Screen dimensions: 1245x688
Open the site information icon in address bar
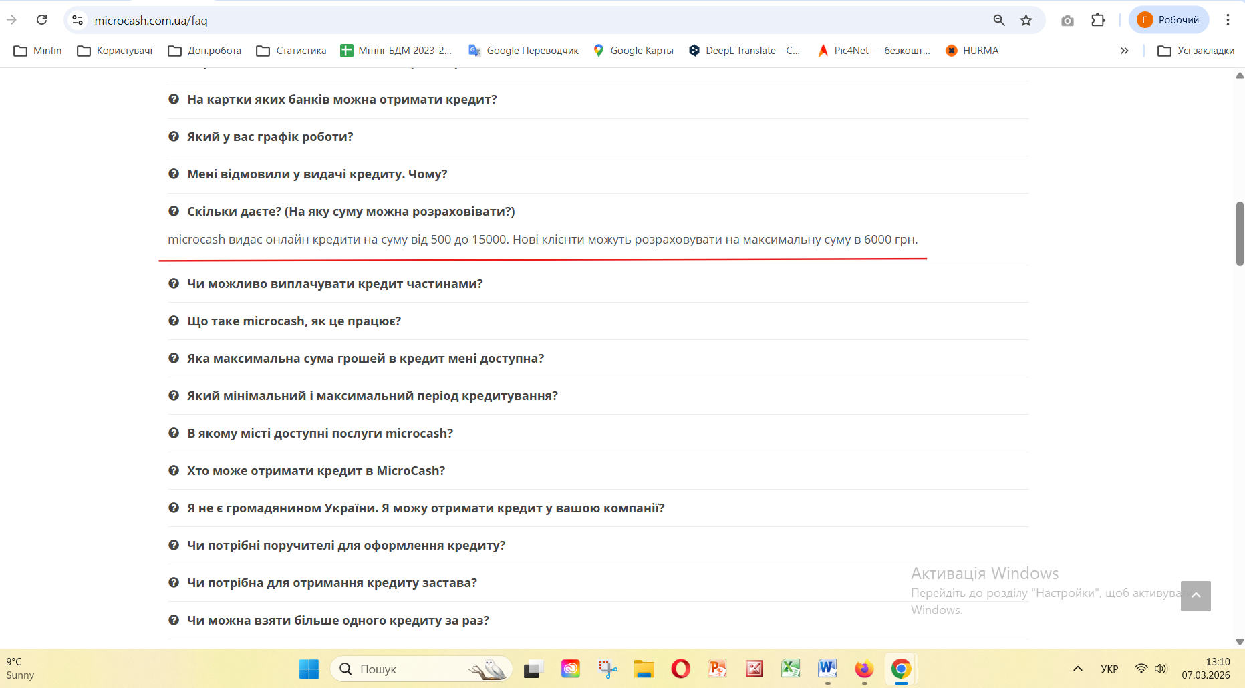click(x=78, y=20)
